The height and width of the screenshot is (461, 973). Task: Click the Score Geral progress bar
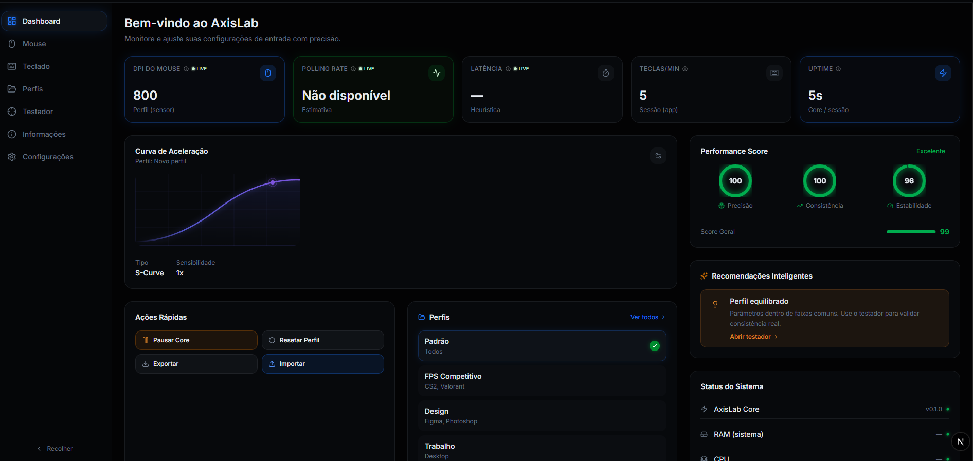(911, 232)
